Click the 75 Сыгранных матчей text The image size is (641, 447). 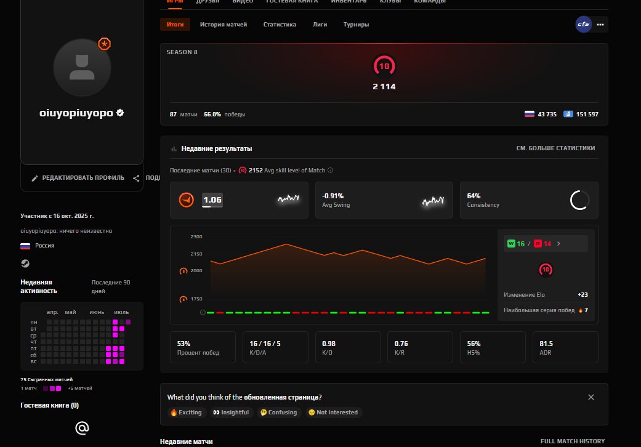click(x=47, y=380)
